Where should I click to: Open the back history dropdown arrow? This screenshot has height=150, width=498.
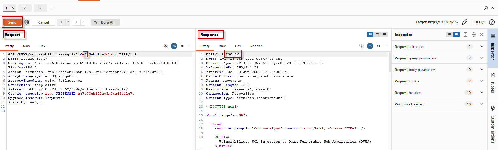click(x=68, y=22)
